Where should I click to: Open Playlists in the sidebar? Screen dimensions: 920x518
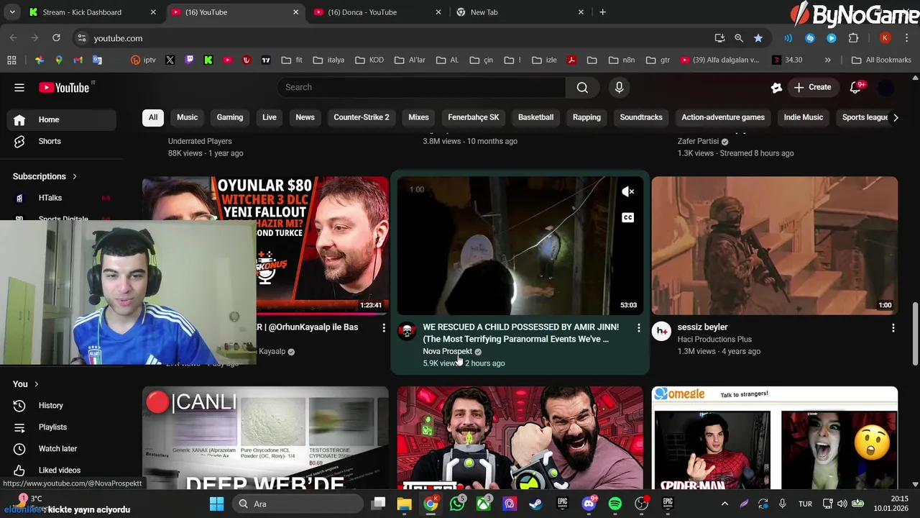tap(61, 427)
